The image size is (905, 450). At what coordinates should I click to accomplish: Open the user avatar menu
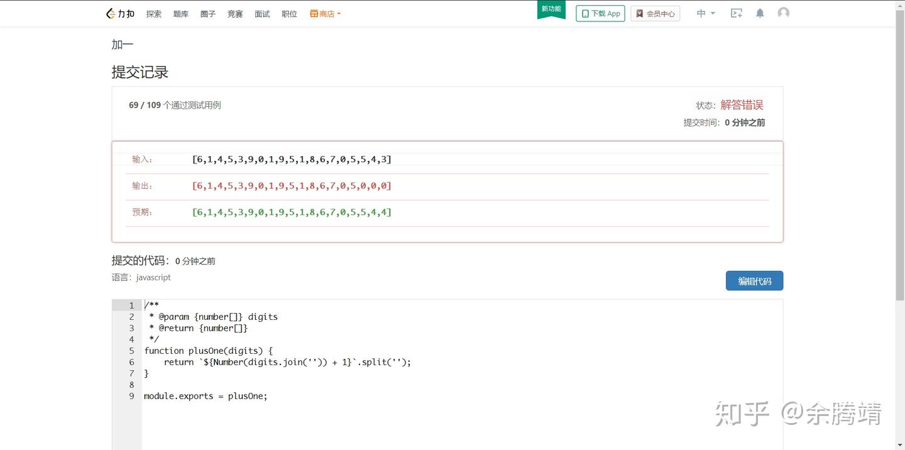point(783,13)
